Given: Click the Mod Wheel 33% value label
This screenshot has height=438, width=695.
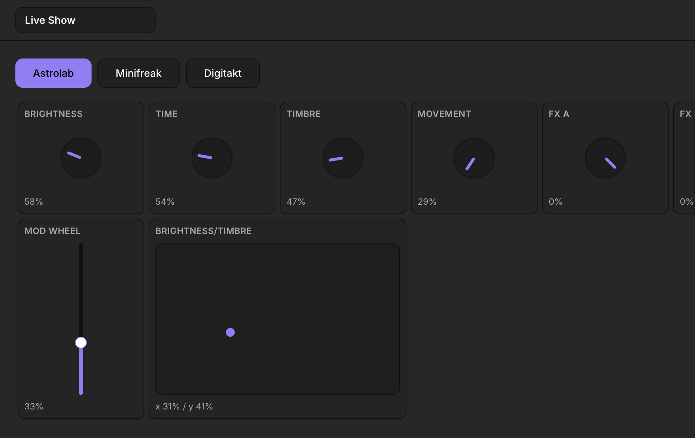Looking at the screenshot, I should 34,407.
